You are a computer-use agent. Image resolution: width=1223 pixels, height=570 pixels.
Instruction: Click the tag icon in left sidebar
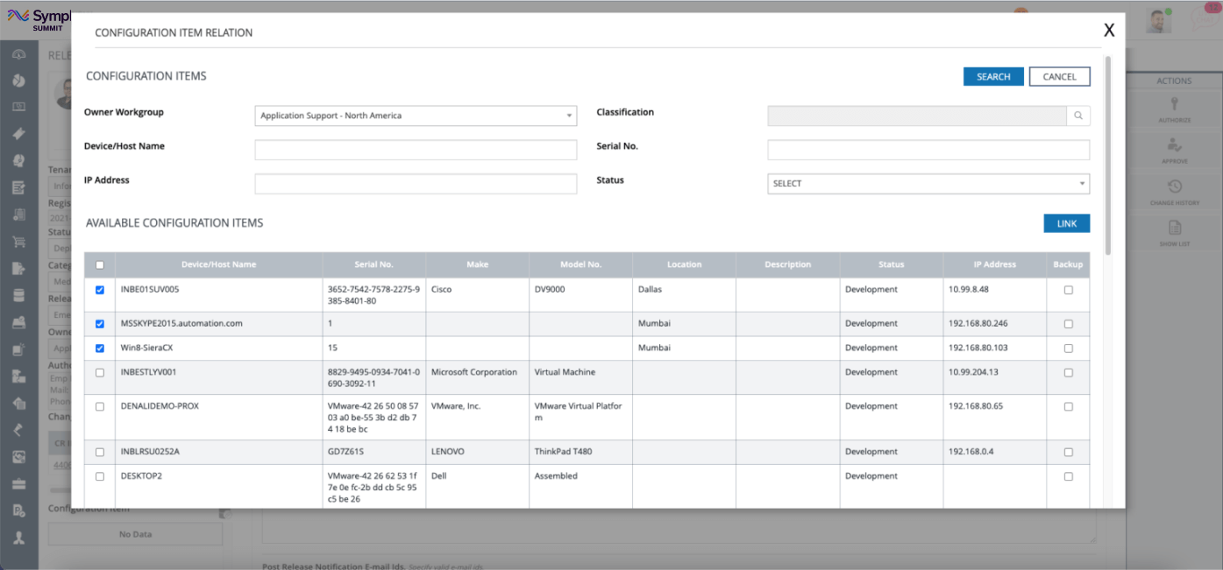pos(18,134)
